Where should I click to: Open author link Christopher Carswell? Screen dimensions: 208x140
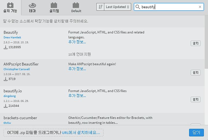[17, 69]
